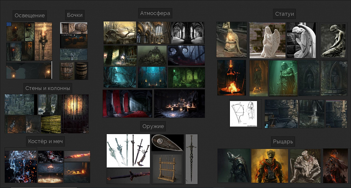Select the dark hall with candles and bonfire
The image size is (351, 188).
click(179, 103)
